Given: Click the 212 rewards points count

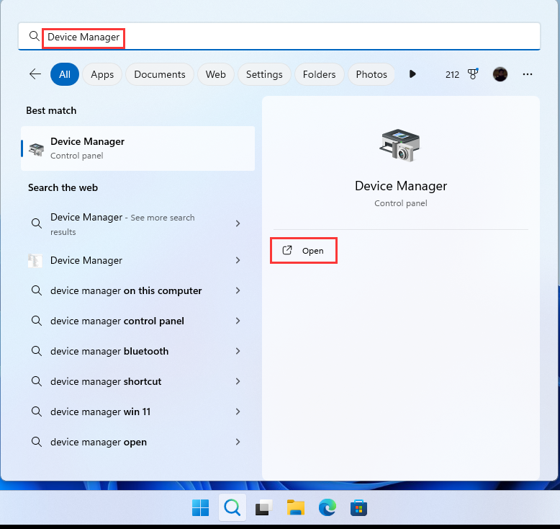Looking at the screenshot, I should pos(452,74).
